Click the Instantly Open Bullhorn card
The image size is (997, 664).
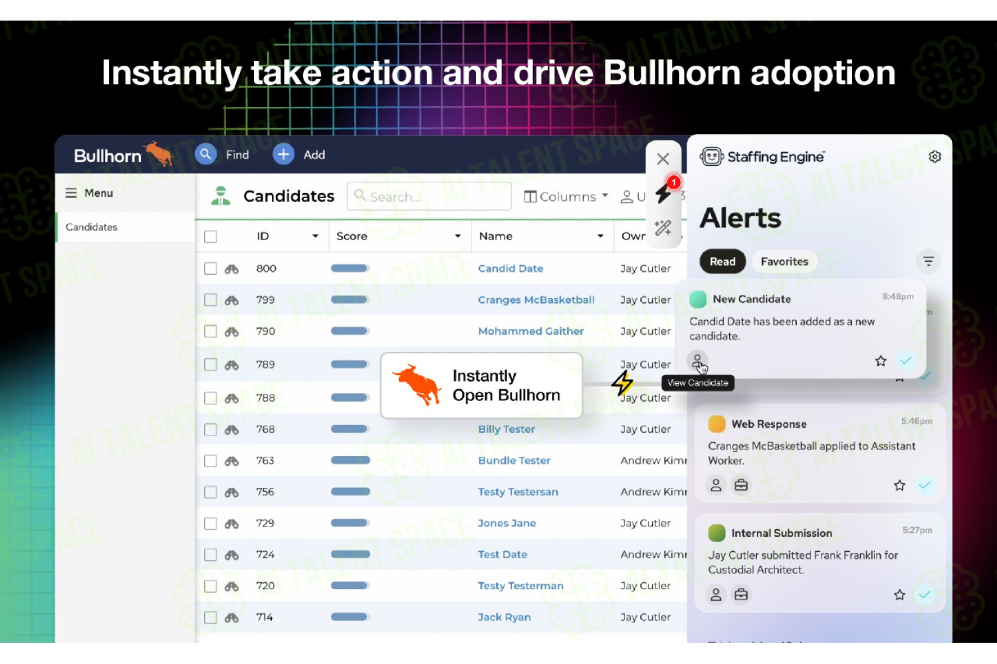point(482,386)
